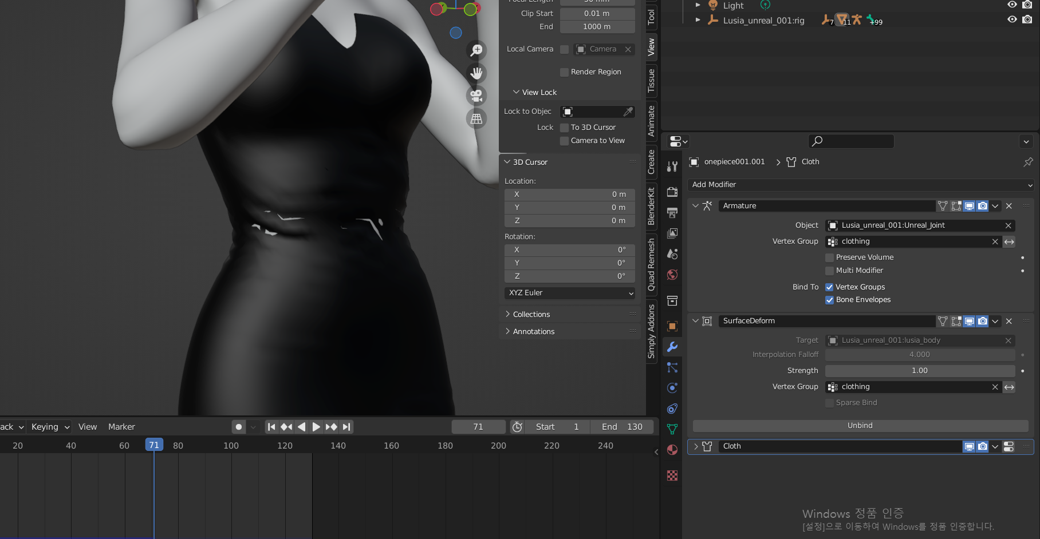Hide Lusia_unreal_001:rig with eye icon
Image resolution: width=1040 pixels, height=539 pixels.
click(1012, 19)
